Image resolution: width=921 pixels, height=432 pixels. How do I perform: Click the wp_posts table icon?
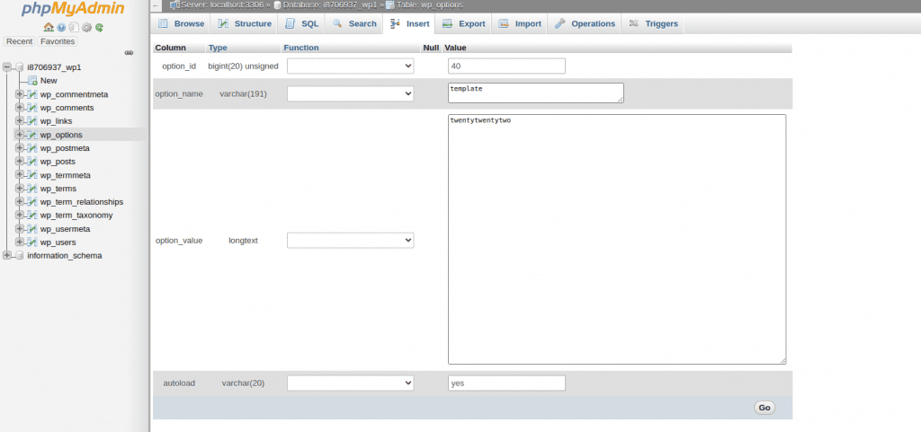pos(32,162)
